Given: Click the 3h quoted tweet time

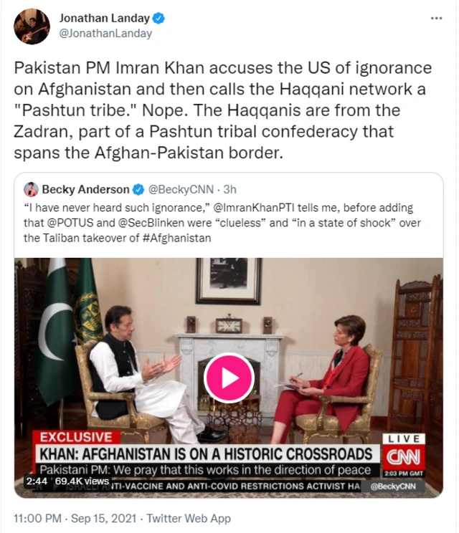Looking at the screenshot, I should pyautogui.click(x=229, y=189).
